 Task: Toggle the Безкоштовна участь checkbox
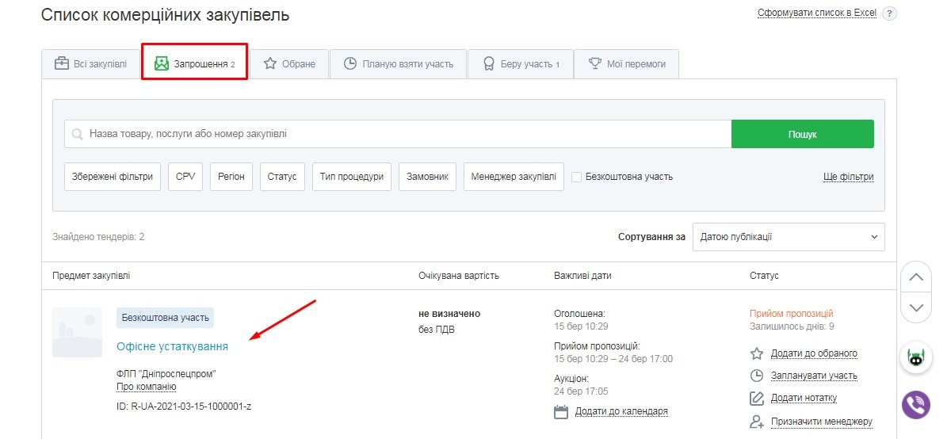(x=577, y=177)
